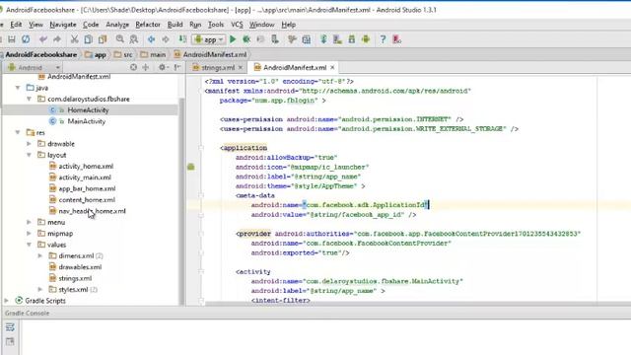Select MainActivity in project tree
Image resolution: width=631 pixels, height=355 pixels.
click(x=87, y=121)
